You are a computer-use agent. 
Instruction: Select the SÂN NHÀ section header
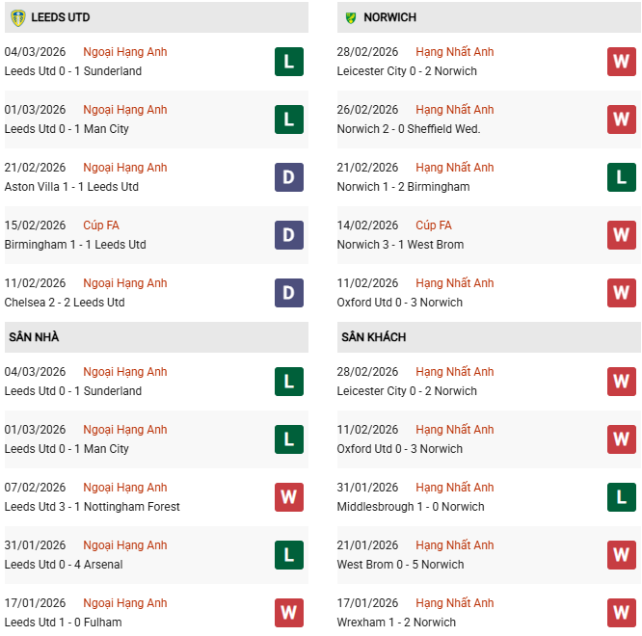click(x=35, y=337)
